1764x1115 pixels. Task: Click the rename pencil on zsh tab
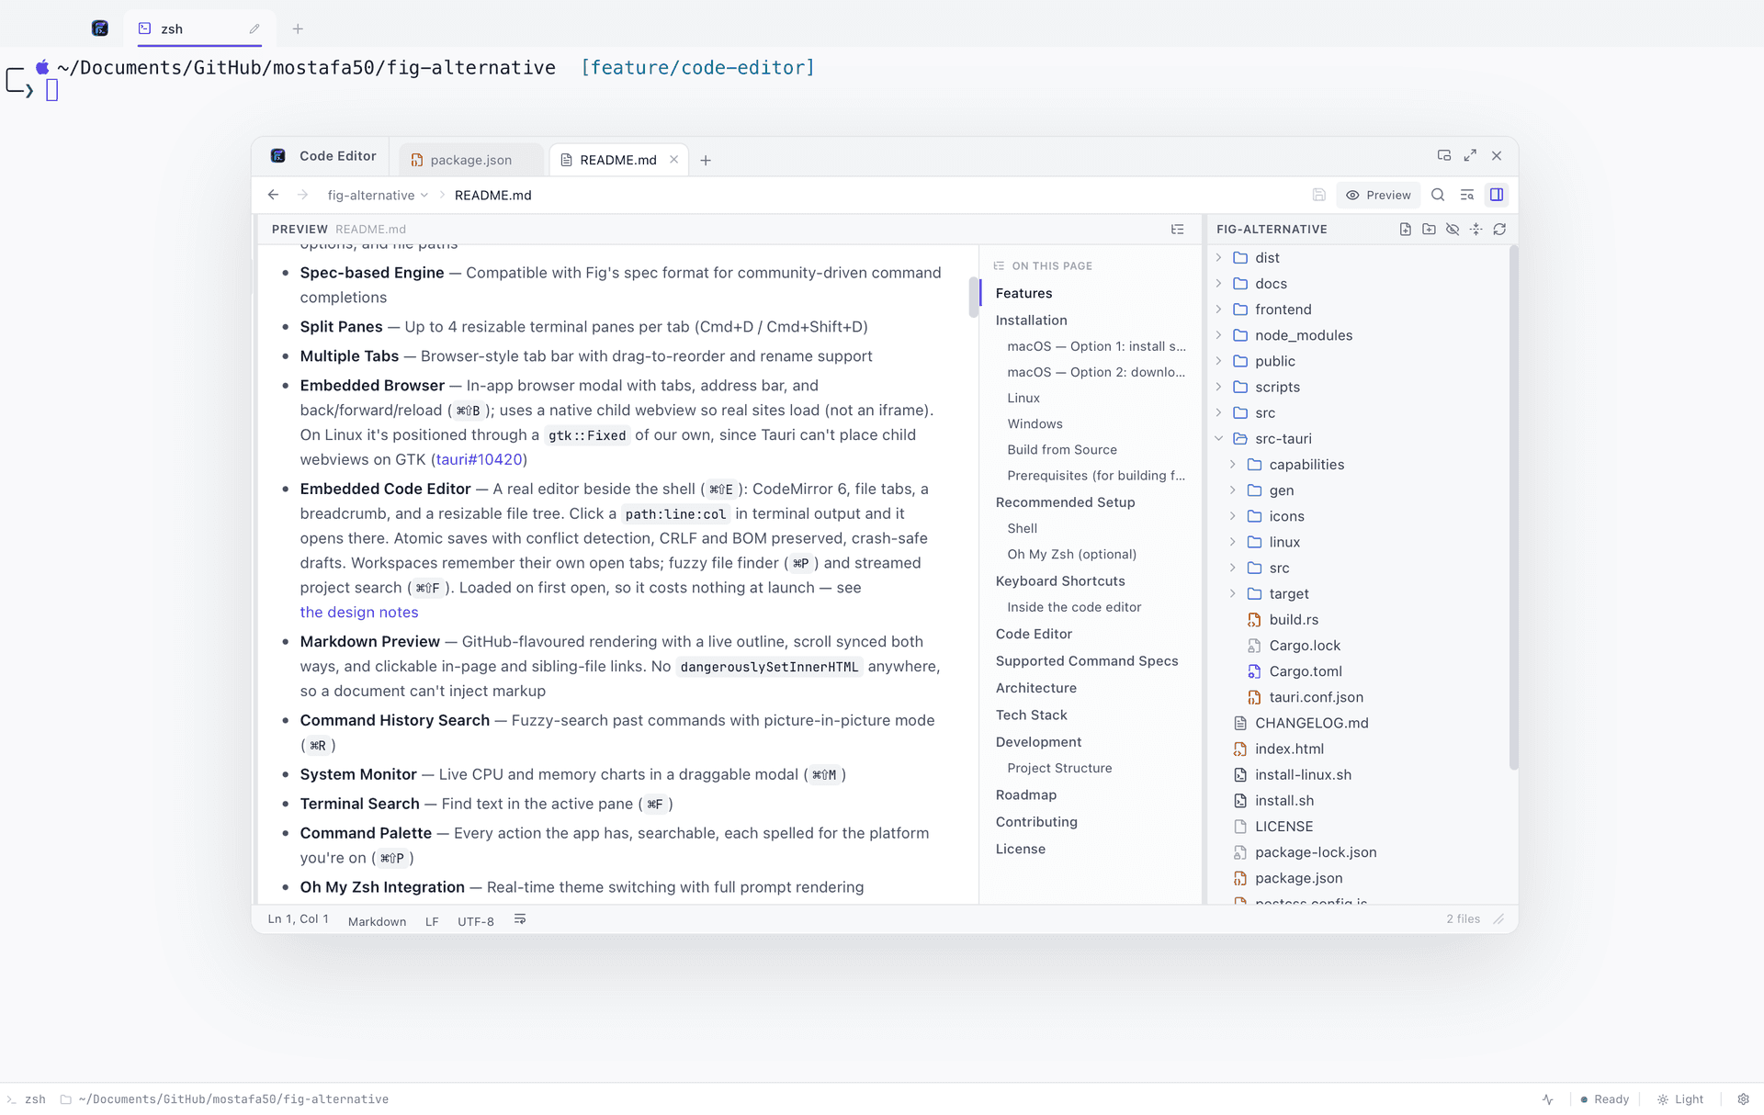pos(254,29)
